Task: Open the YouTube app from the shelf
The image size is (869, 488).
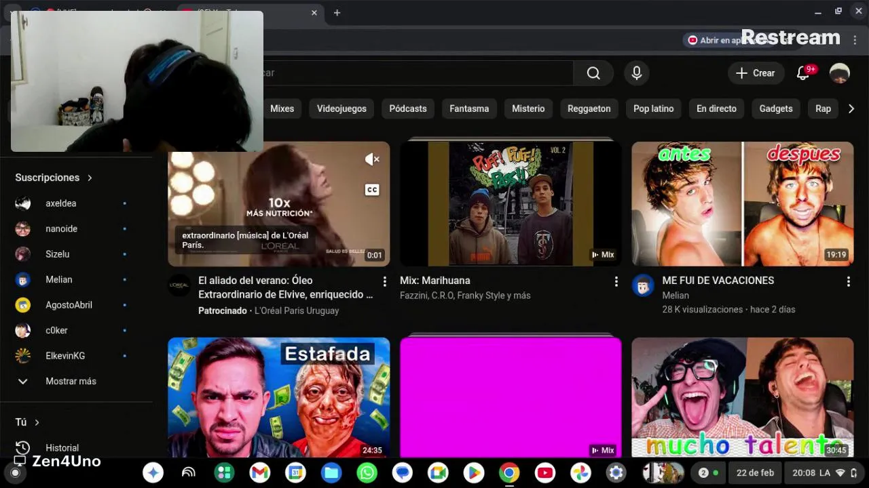Action: 544,473
